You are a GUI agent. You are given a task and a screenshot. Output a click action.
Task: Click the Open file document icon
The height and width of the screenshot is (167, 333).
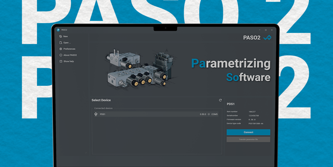click(x=61, y=43)
